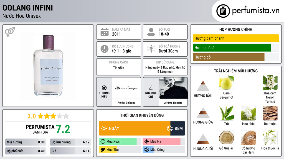This screenshot has height=159, width=284.
Task: Click the Jérôme Epinette name label
Action: (x=173, y=103)
